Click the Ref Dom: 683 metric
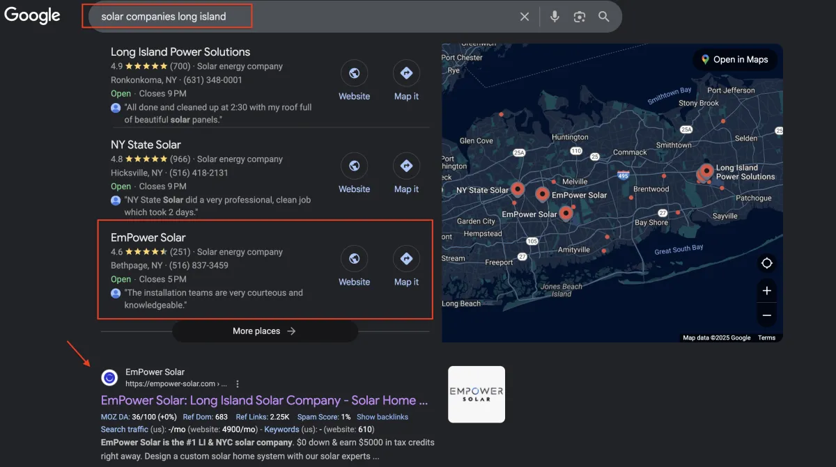The height and width of the screenshot is (467, 836). (206, 417)
